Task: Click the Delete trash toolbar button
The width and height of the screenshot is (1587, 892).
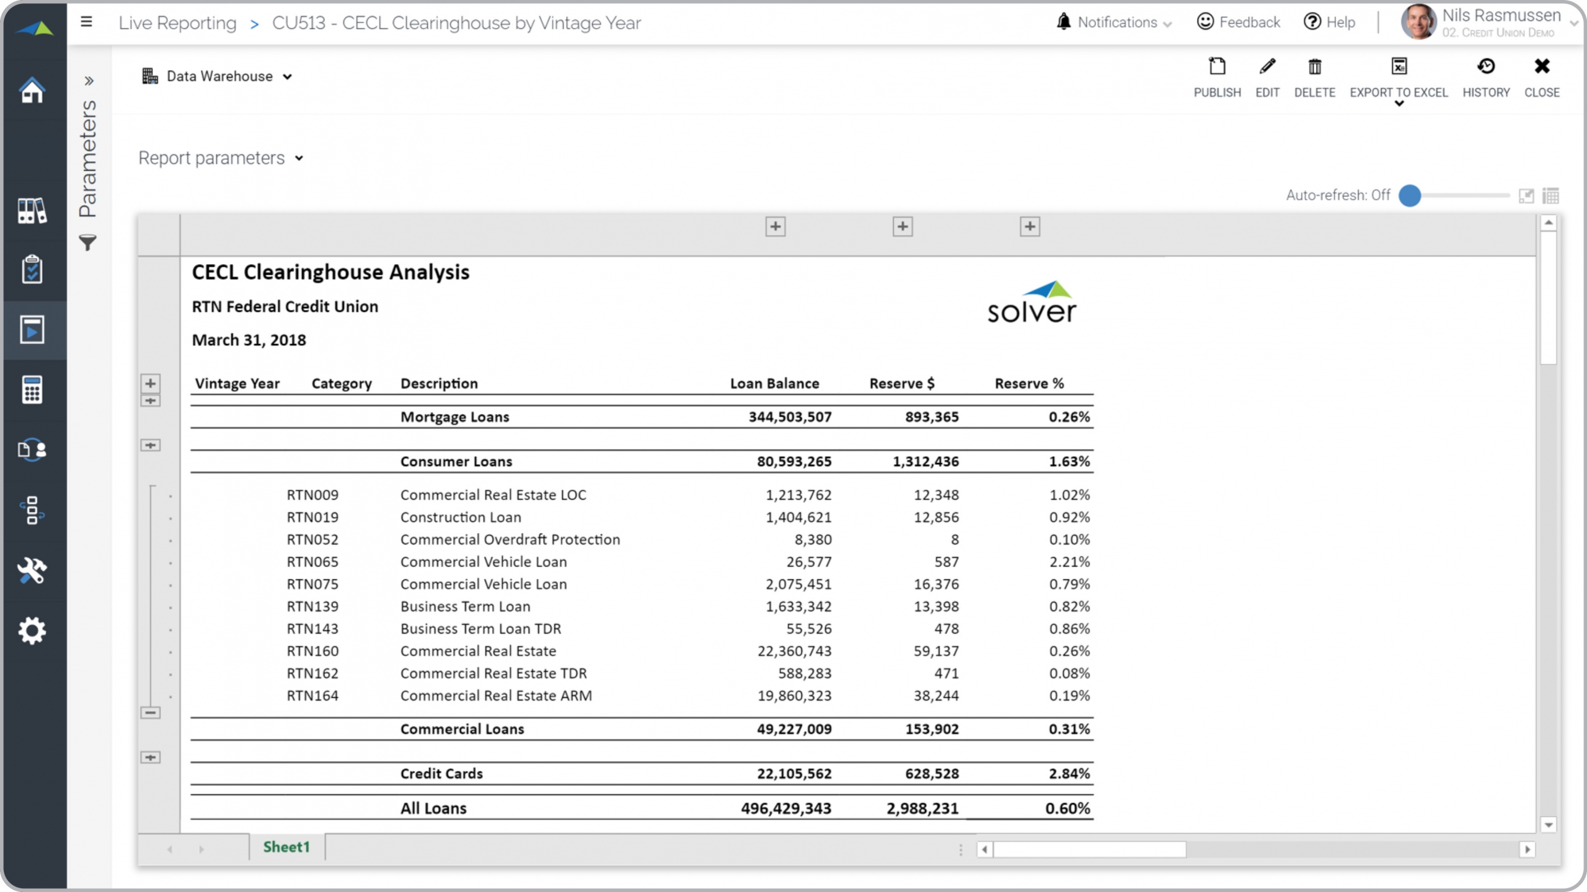Action: tap(1314, 77)
